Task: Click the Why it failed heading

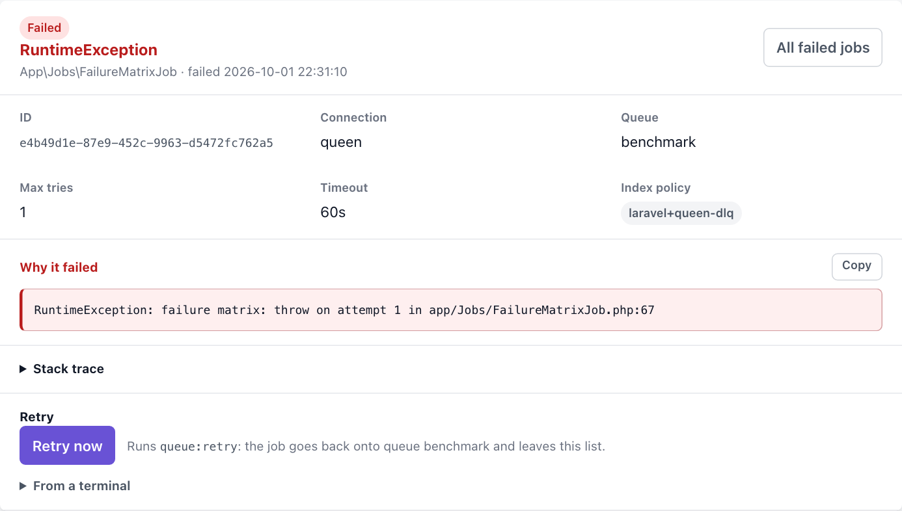Action: 59,267
